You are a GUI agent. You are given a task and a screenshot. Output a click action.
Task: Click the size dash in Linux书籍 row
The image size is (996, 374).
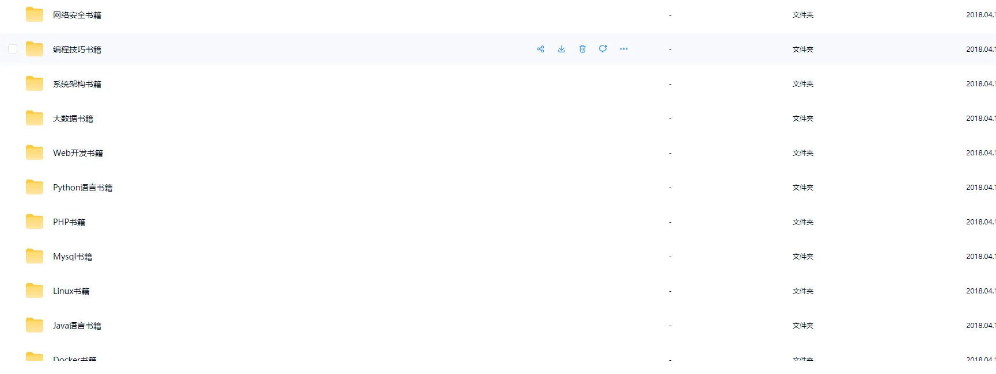point(670,291)
